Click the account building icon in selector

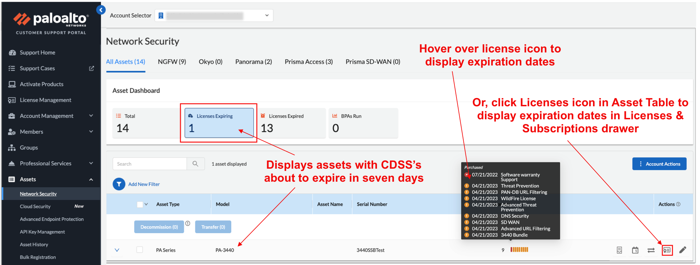pos(161,15)
